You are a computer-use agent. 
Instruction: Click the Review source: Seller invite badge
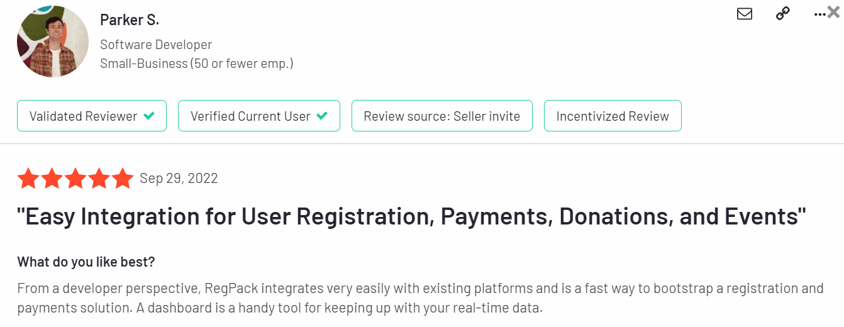[x=441, y=116]
